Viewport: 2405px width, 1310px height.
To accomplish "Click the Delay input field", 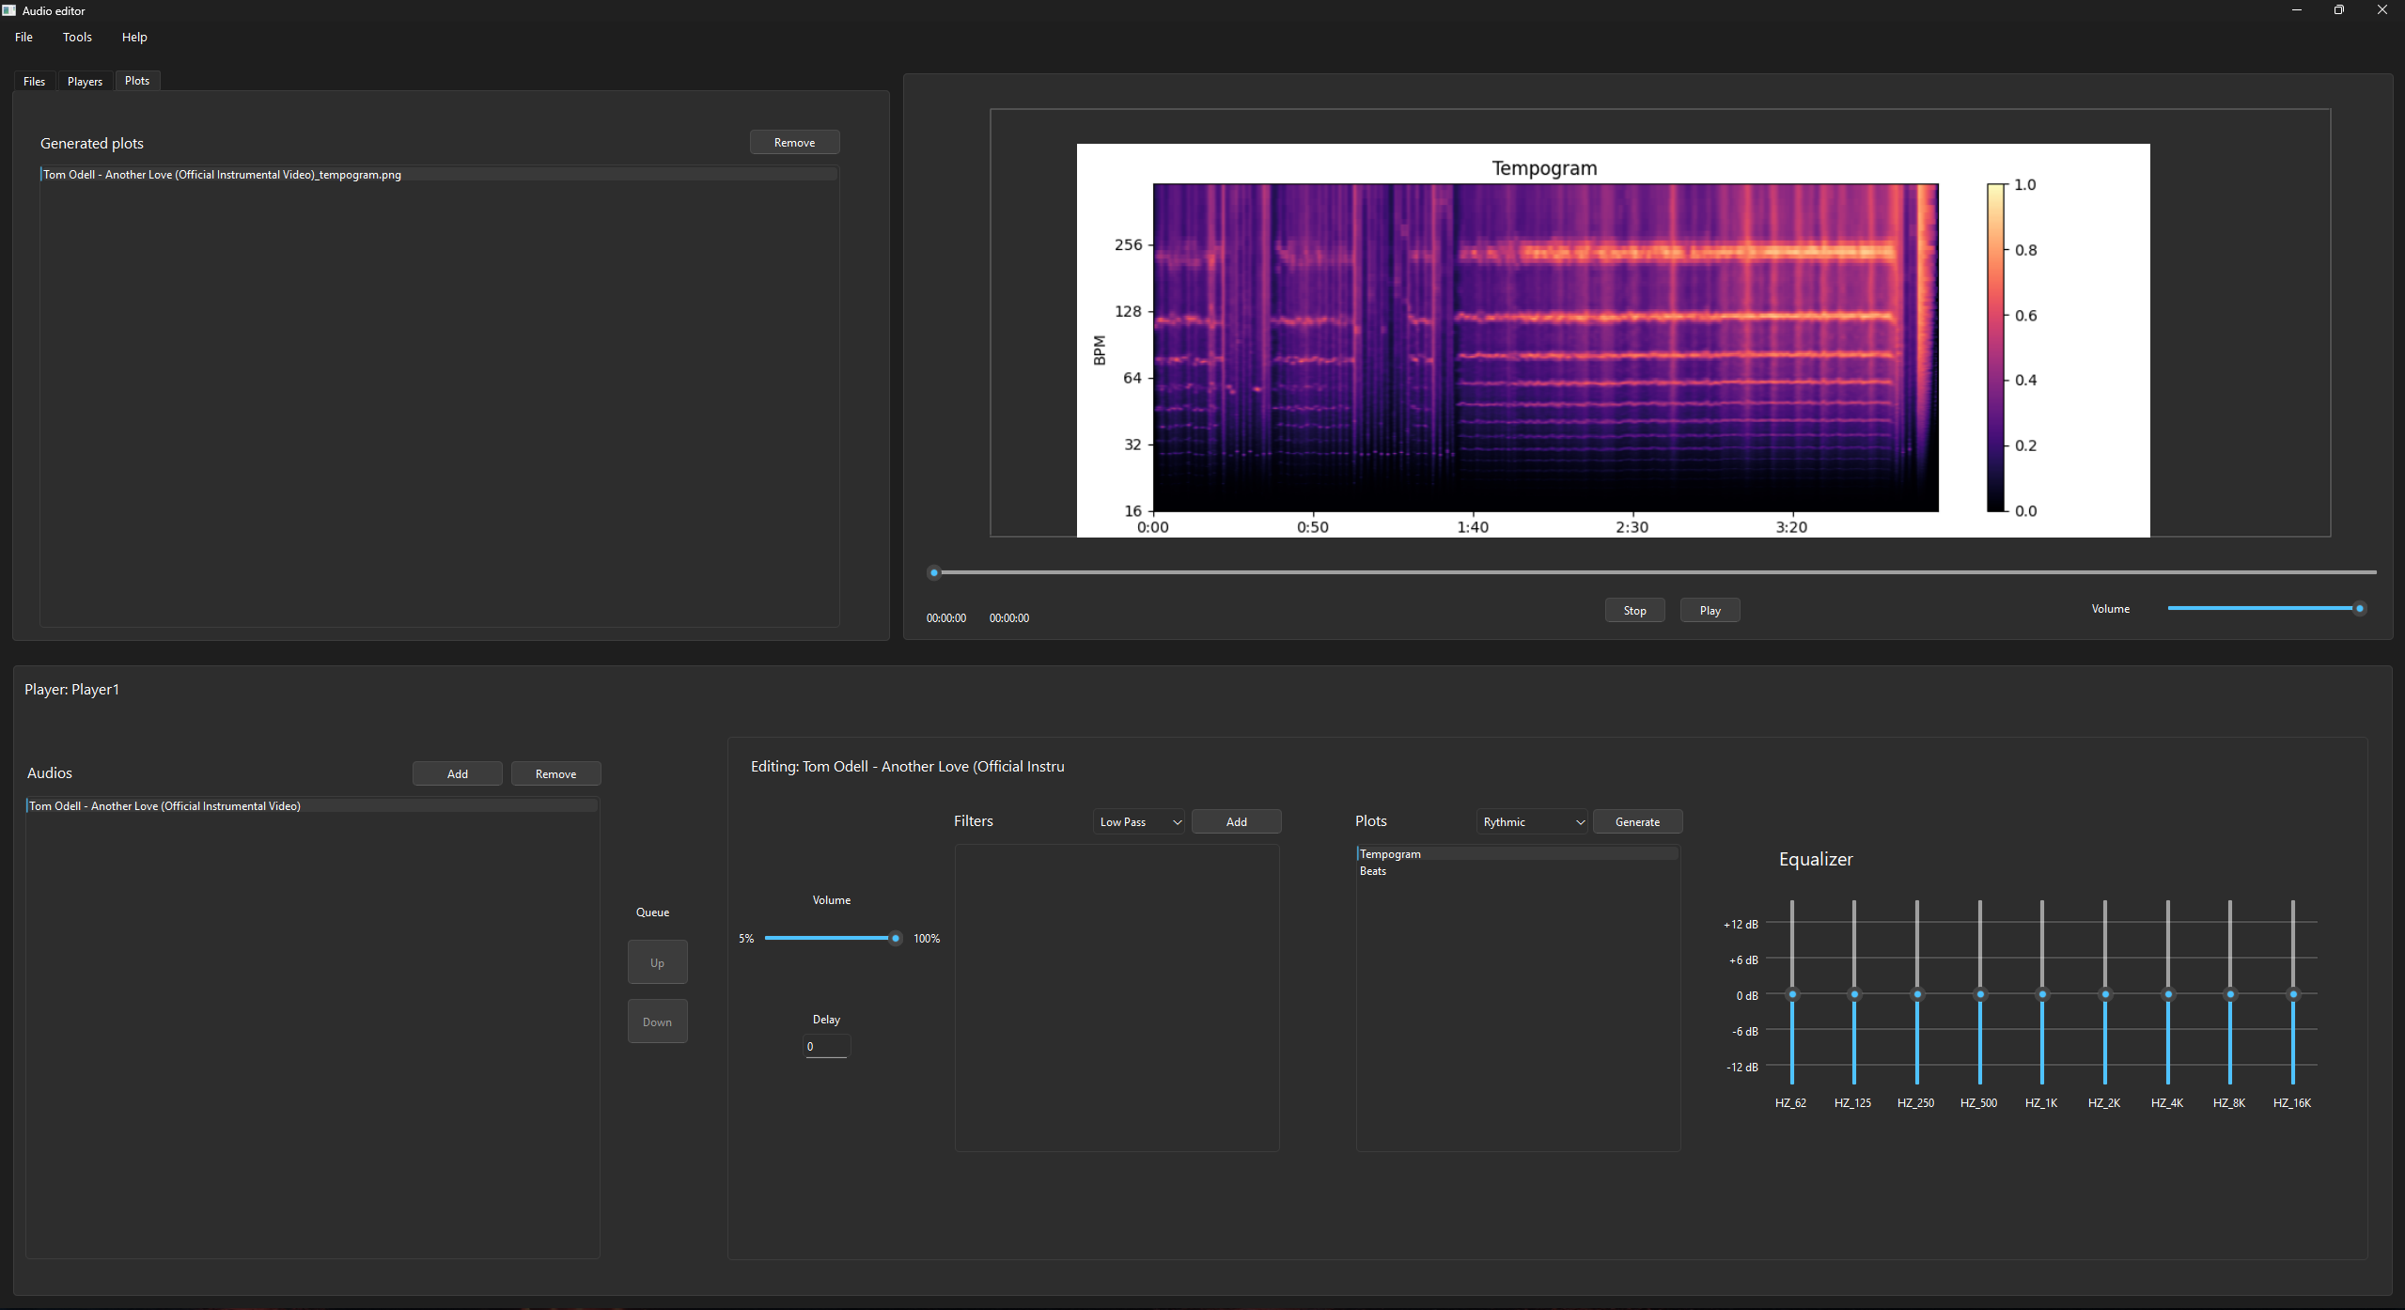I will (x=826, y=1047).
